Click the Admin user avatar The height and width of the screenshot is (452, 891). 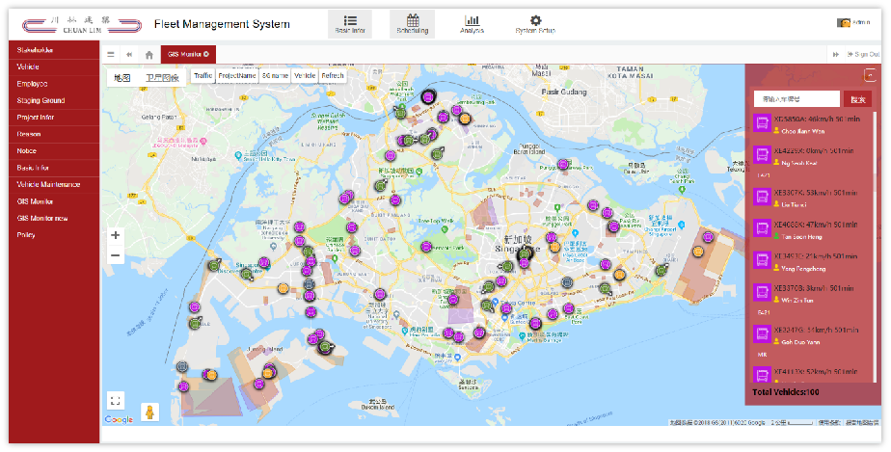(843, 23)
